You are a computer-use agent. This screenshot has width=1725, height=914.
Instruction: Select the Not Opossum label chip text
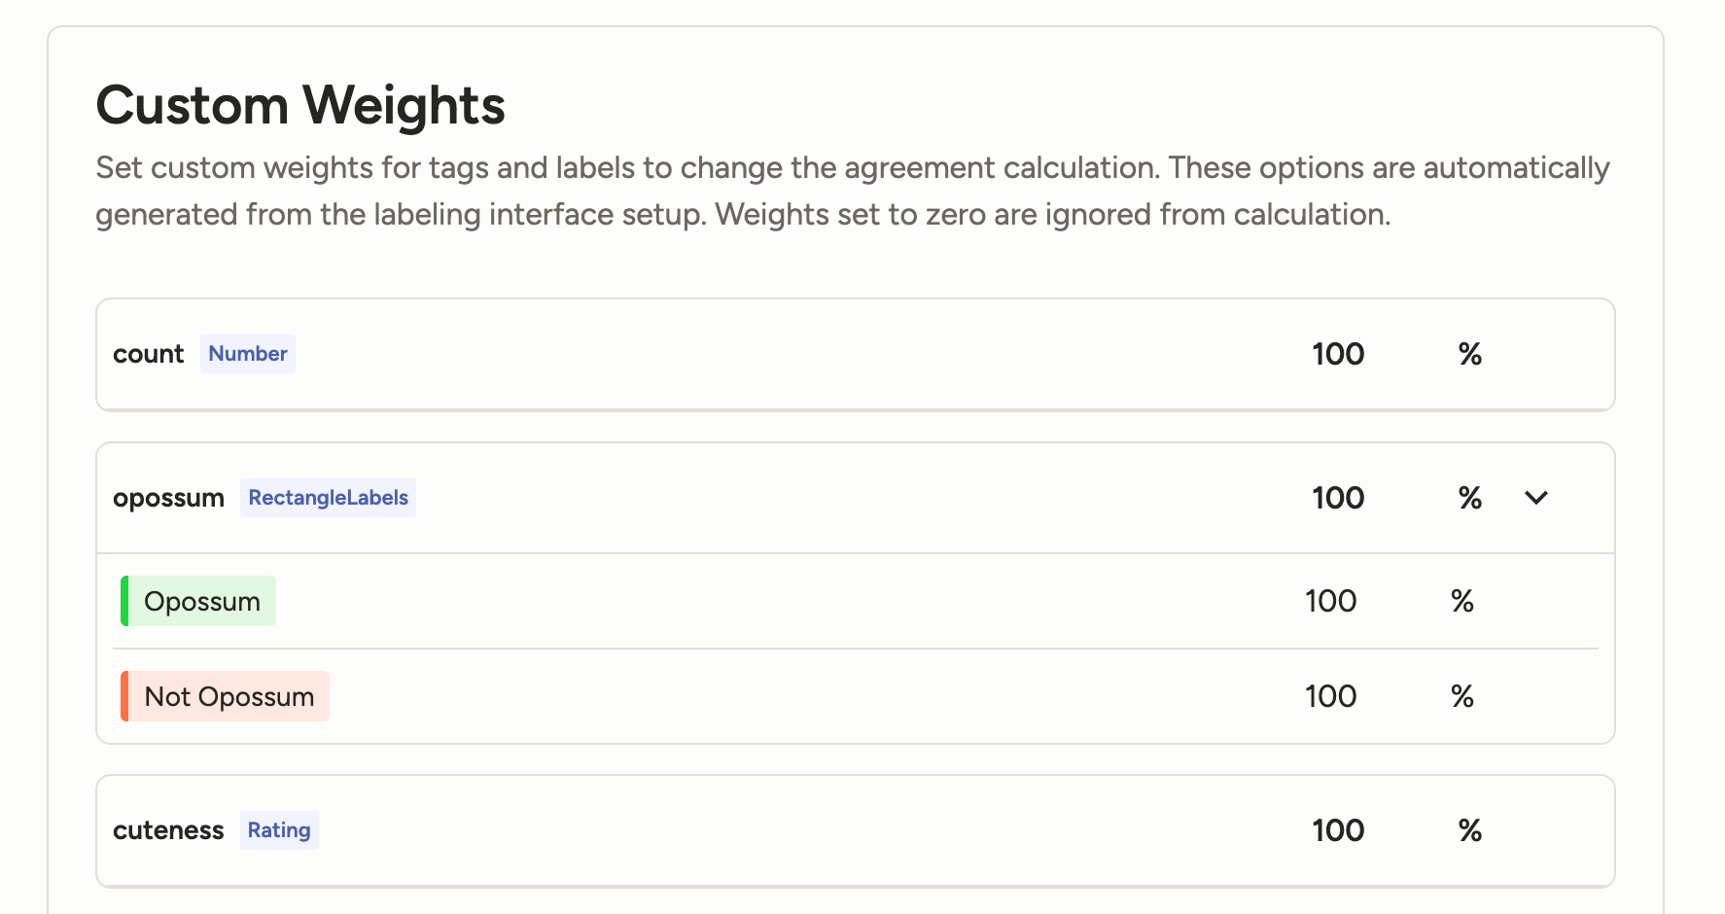click(229, 697)
